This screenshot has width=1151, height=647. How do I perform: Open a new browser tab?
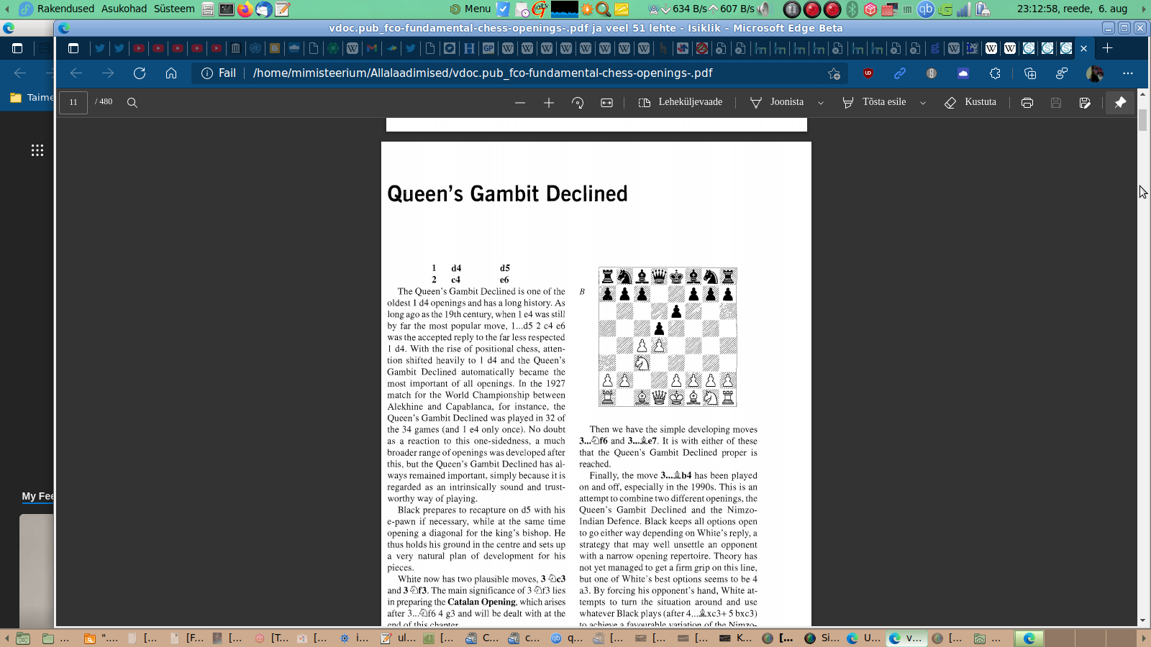click(x=1107, y=48)
